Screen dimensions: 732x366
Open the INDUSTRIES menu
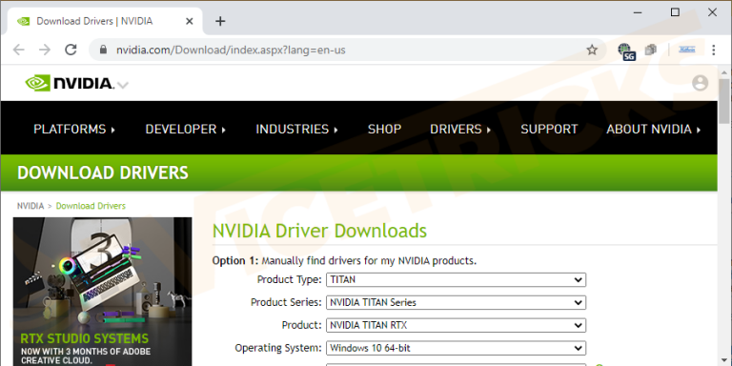click(x=297, y=129)
